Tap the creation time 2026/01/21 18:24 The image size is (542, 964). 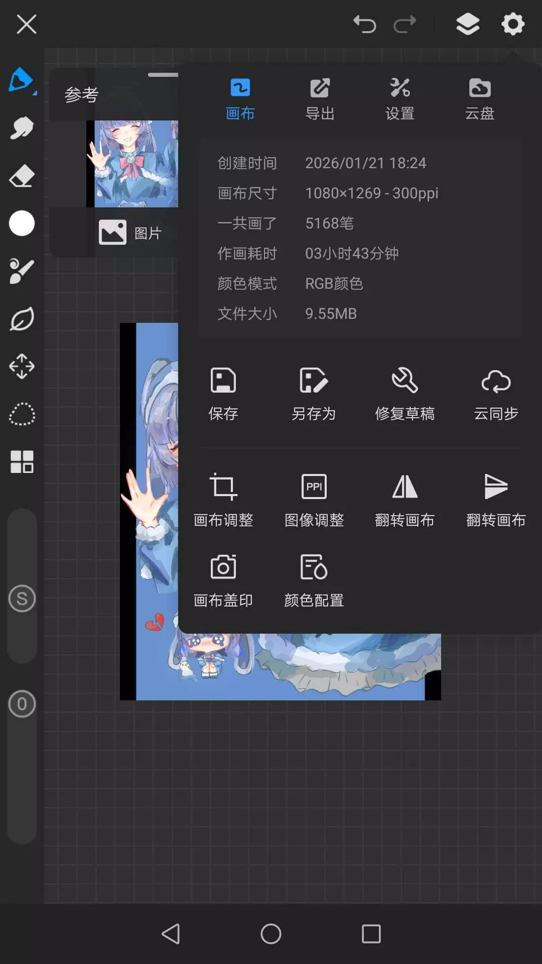pyautogui.click(x=366, y=163)
